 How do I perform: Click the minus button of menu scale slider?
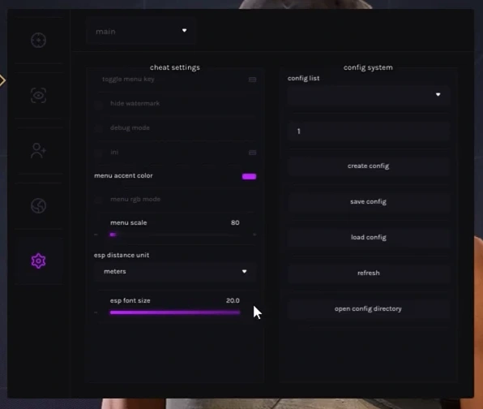96,235
